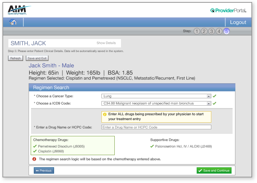
Task: Jump to step 3 in progress indicator
Action: (x=211, y=31)
